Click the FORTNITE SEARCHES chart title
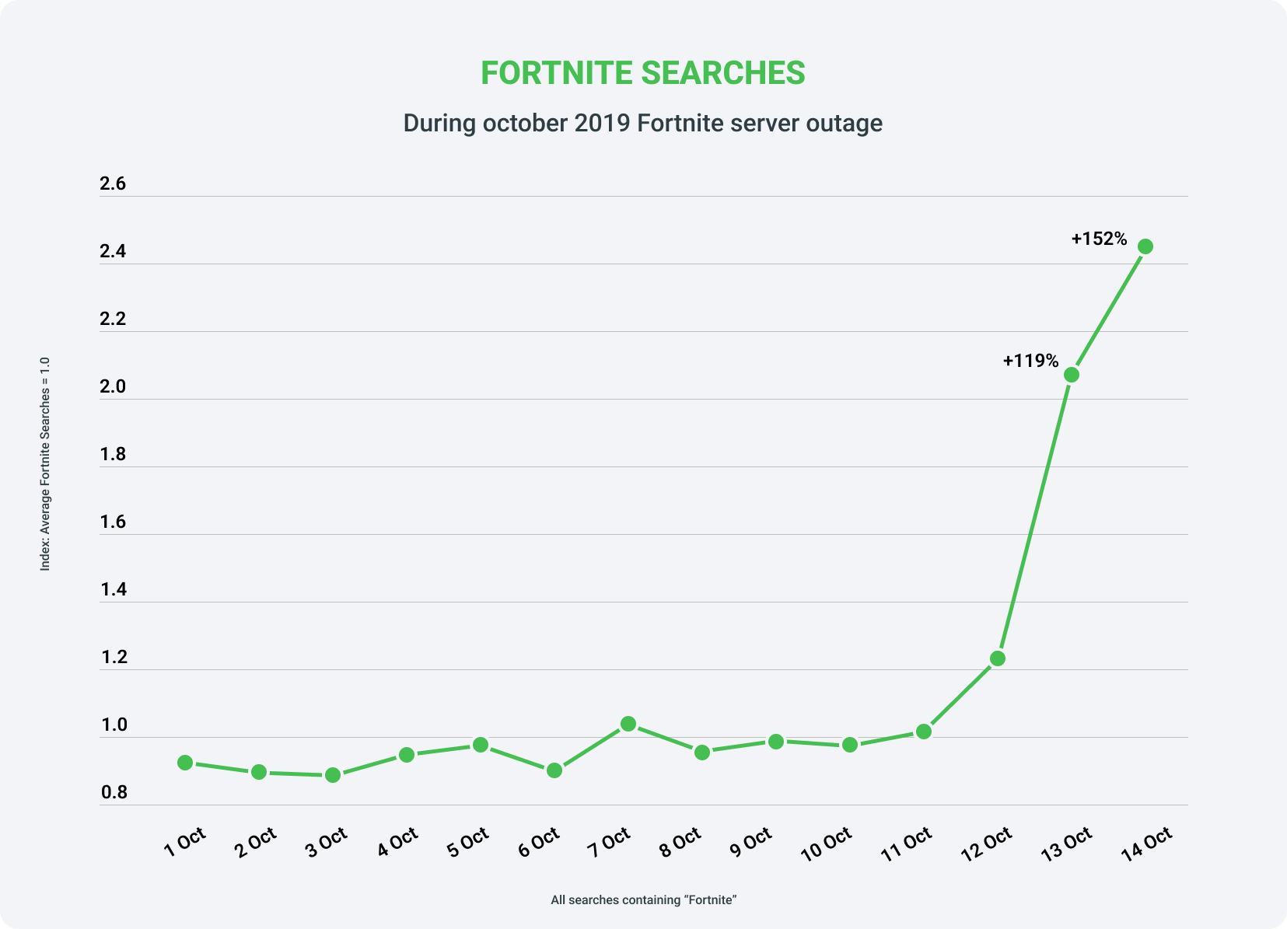Viewport: 1287px width, 929px height. pos(642,73)
